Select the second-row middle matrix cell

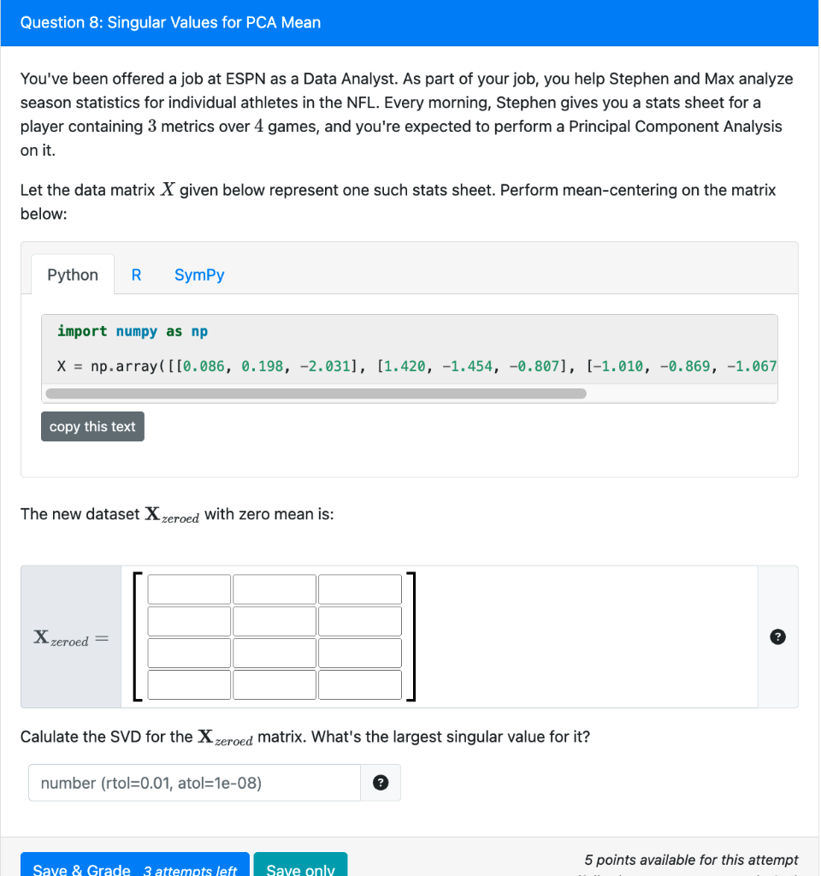click(274, 620)
